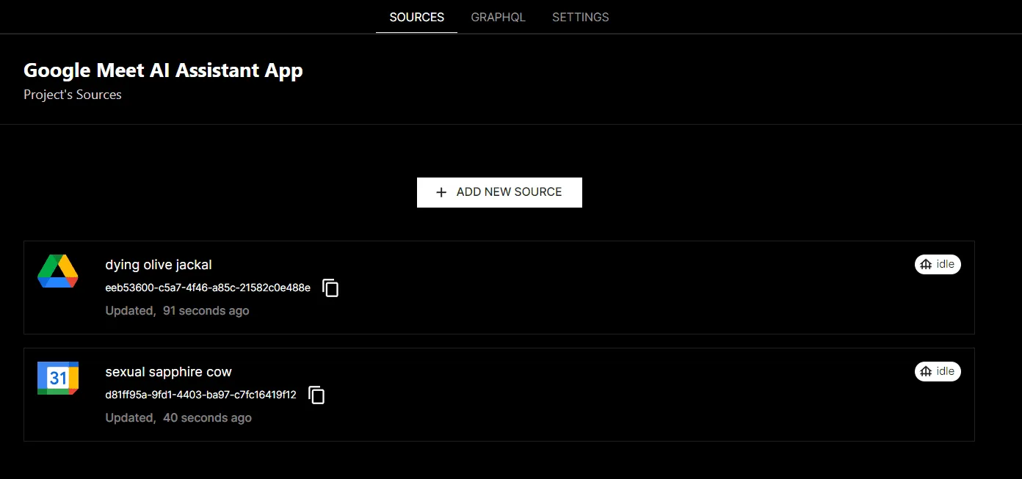1022x479 pixels.
Task: Copy the dying olive jackal source ID
Action: 330,288
